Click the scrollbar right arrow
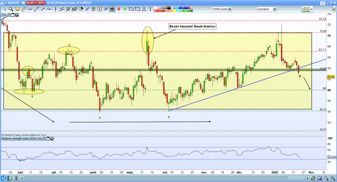 tap(308, 179)
